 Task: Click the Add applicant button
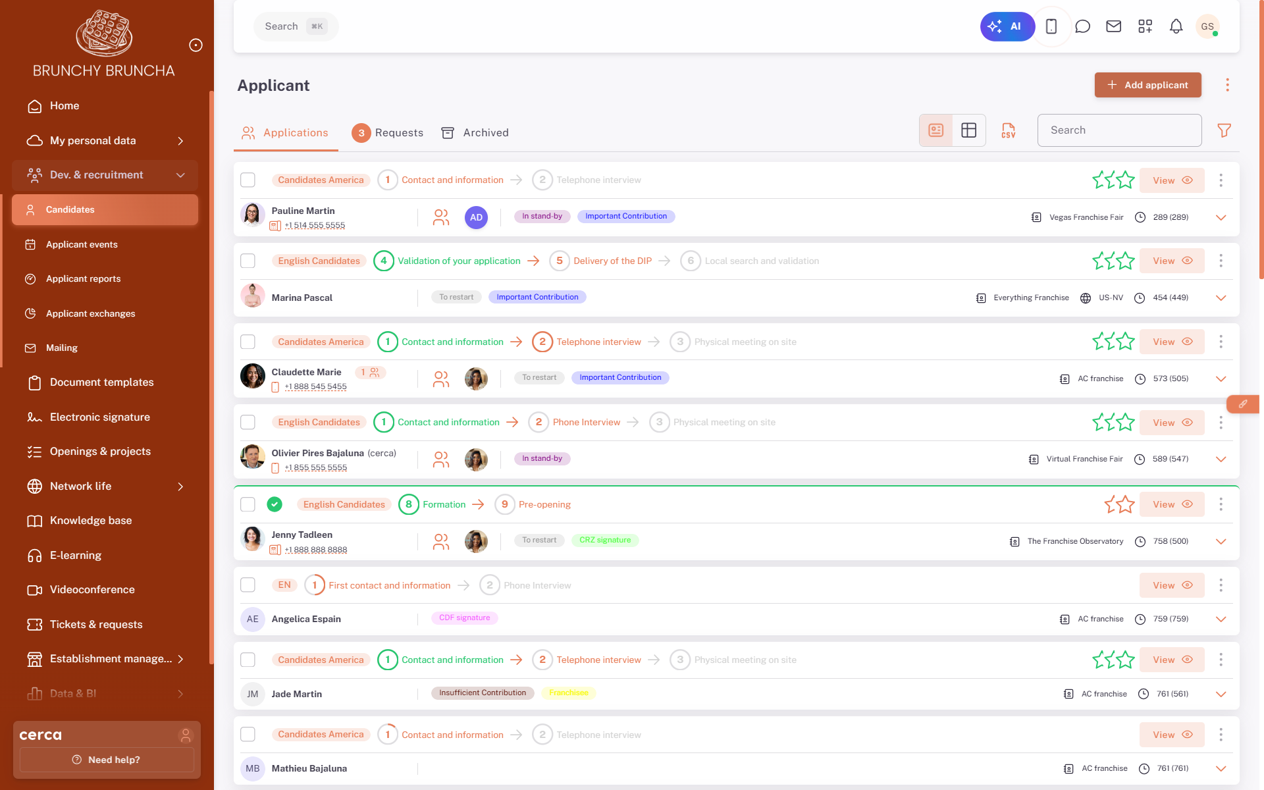point(1147,85)
